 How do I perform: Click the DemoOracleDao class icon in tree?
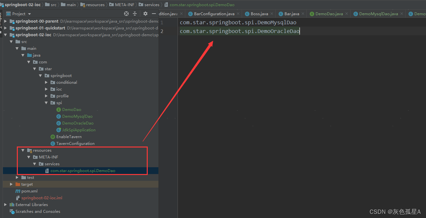pos(59,123)
